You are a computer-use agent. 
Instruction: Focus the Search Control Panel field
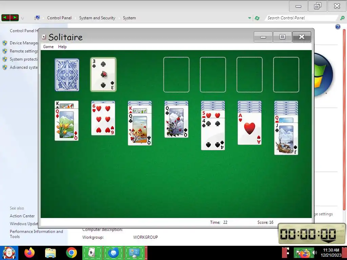(x=301, y=18)
